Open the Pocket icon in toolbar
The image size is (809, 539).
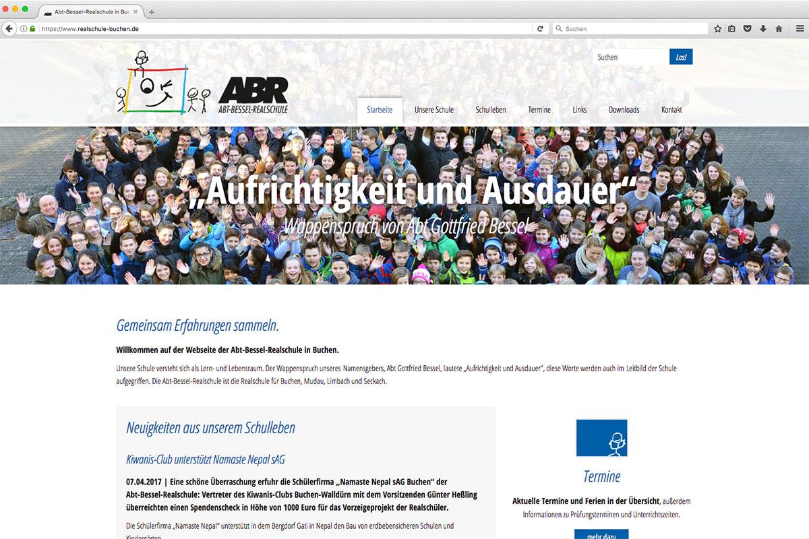point(748,29)
